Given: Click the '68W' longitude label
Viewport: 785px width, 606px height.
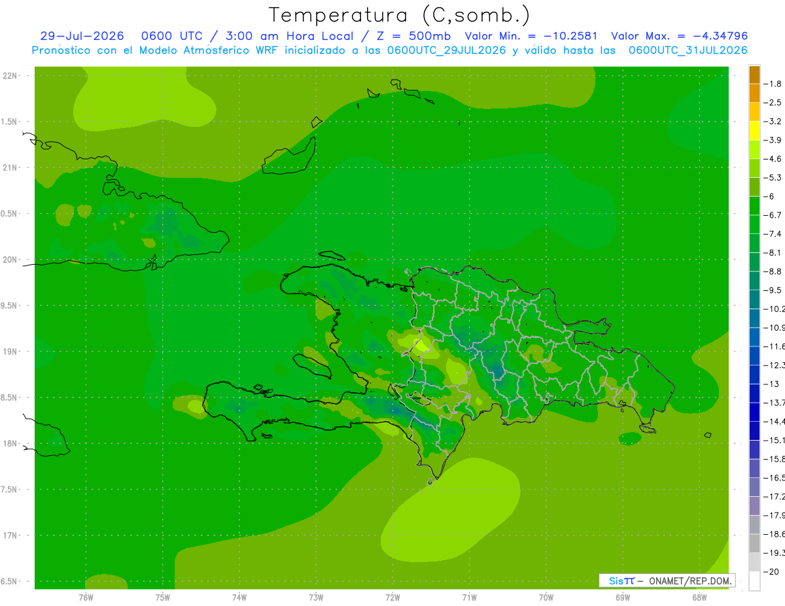Looking at the screenshot, I should [699, 597].
